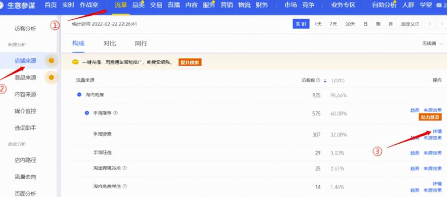Open the 物流 top navigation item
Viewport: 447px width, 197px height.
pyautogui.click(x=244, y=5)
